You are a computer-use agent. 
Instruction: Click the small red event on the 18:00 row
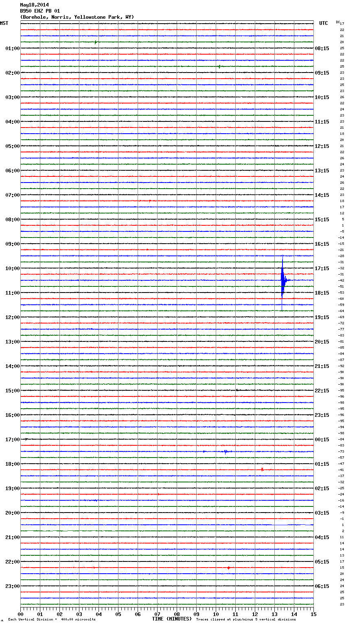tap(262, 469)
